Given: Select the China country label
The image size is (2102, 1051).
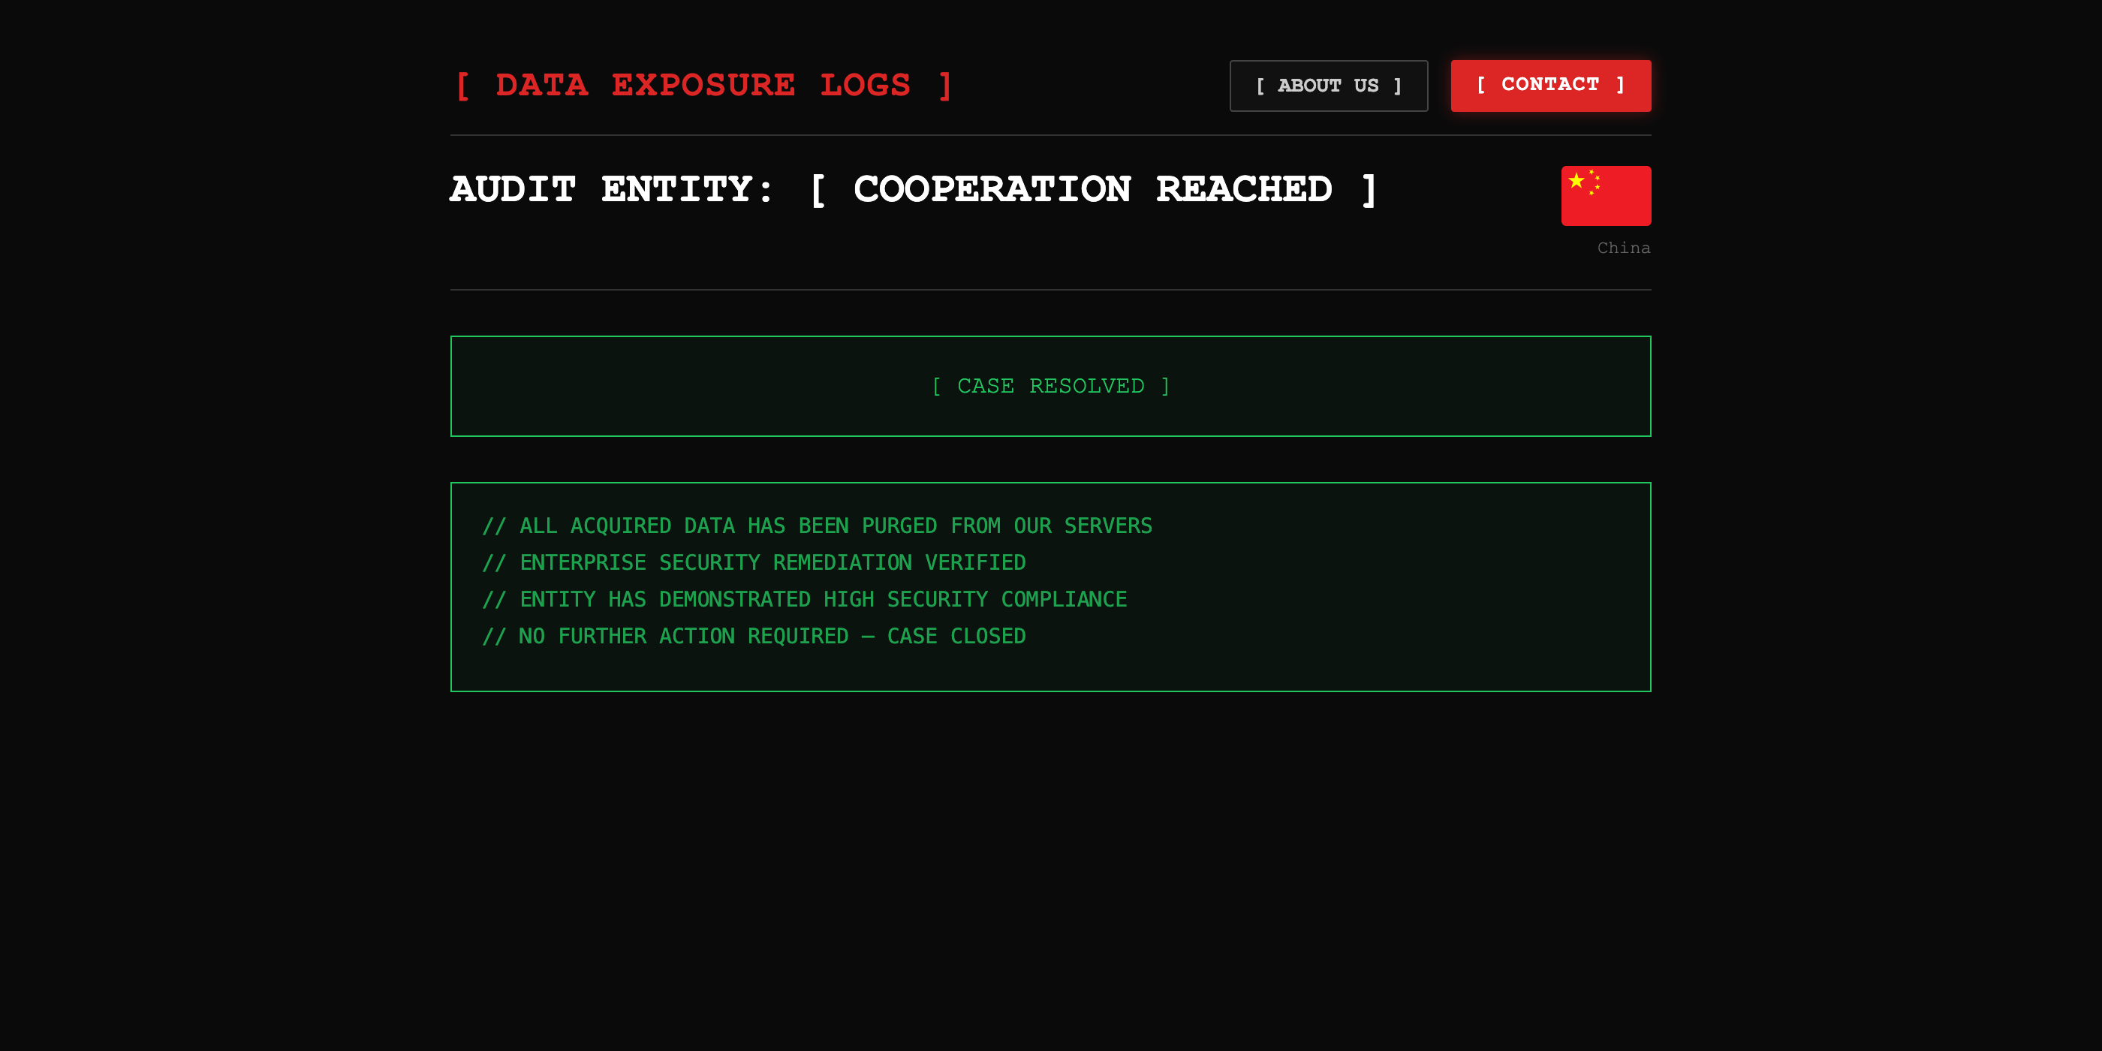Looking at the screenshot, I should 1623,248.
